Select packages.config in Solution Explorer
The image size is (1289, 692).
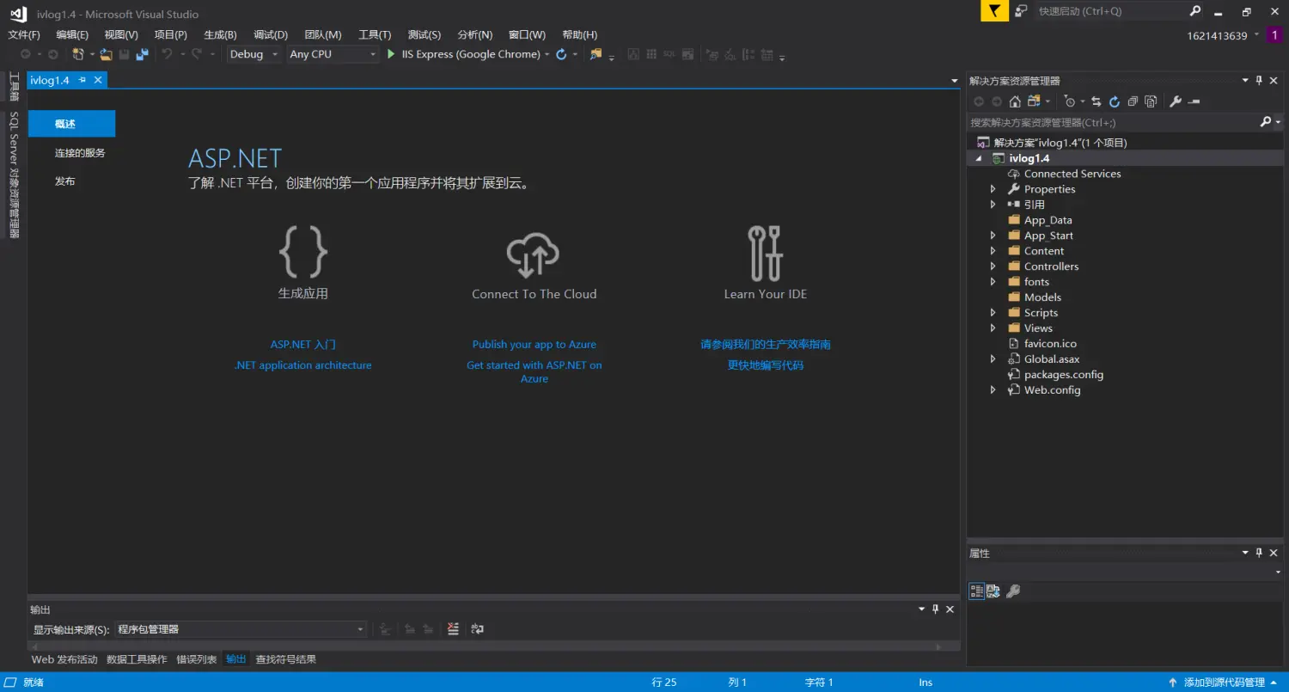pyautogui.click(x=1063, y=375)
